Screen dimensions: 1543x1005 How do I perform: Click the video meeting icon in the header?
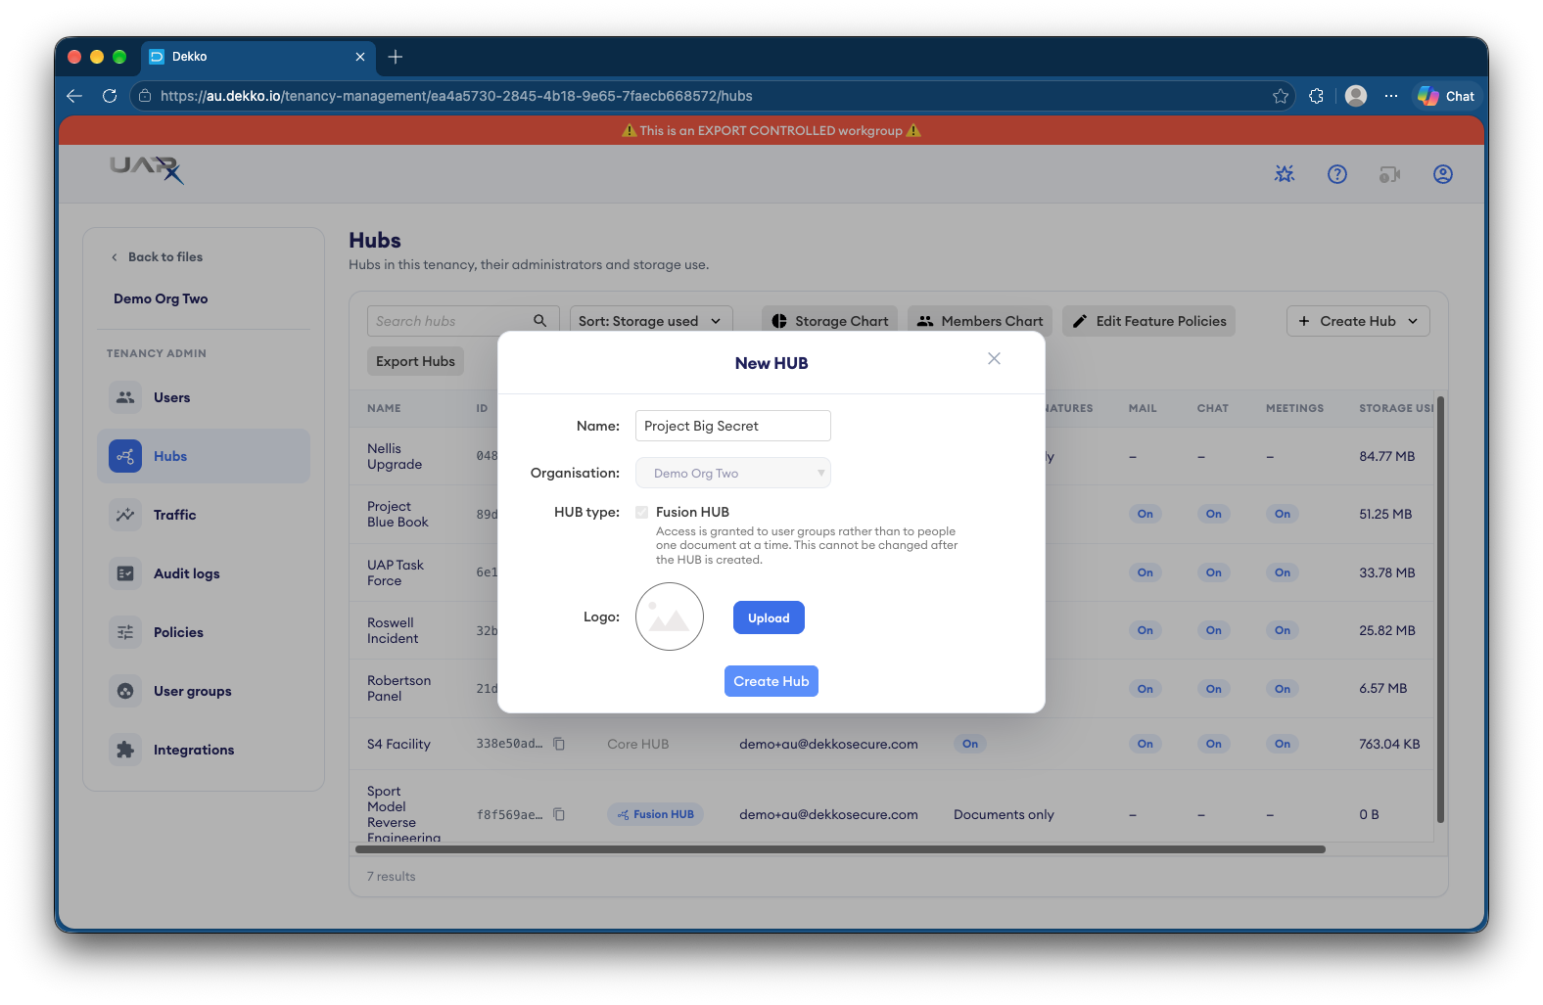[1390, 174]
